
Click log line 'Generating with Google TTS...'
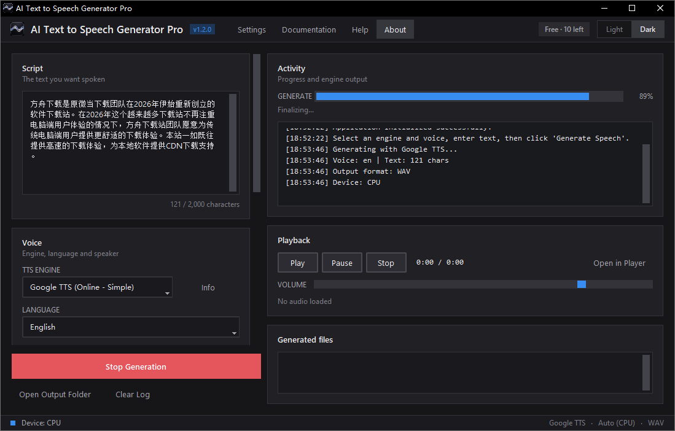(372, 149)
